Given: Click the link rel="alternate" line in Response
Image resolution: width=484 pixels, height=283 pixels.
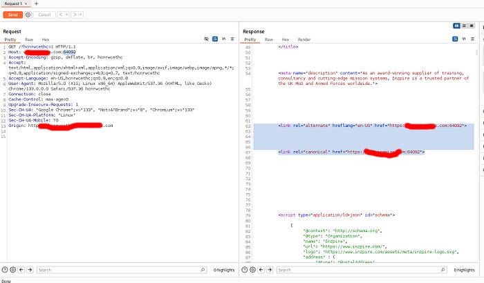Looking at the screenshot, I should click(x=372, y=126).
